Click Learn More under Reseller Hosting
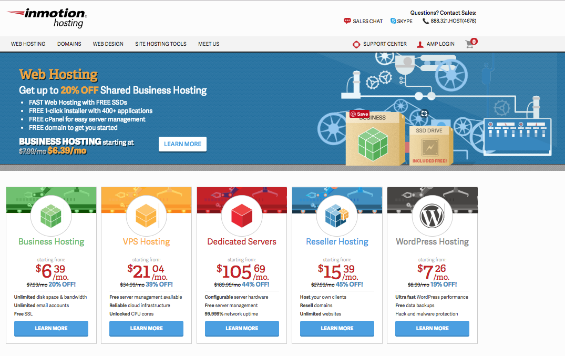Image resolution: width=565 pixels, height=356 pixels. pos(337,329)
